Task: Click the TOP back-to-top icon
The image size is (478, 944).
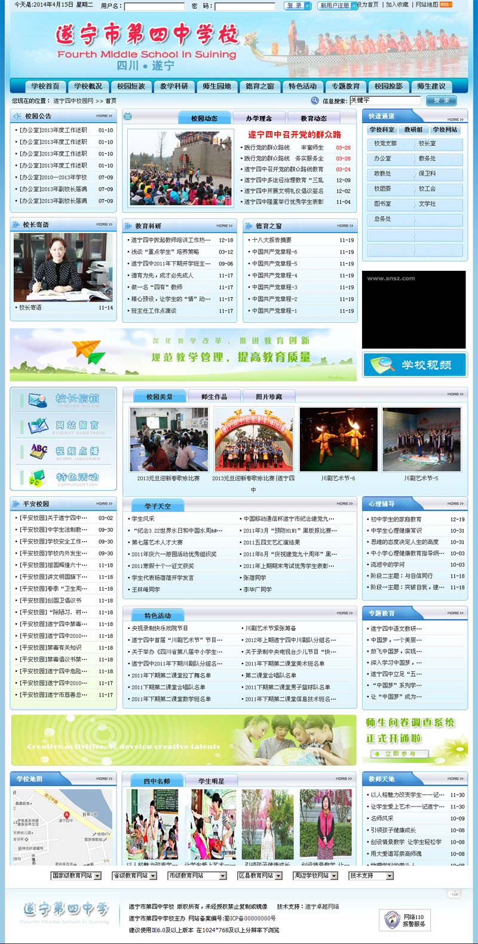Action: (455, 894)
